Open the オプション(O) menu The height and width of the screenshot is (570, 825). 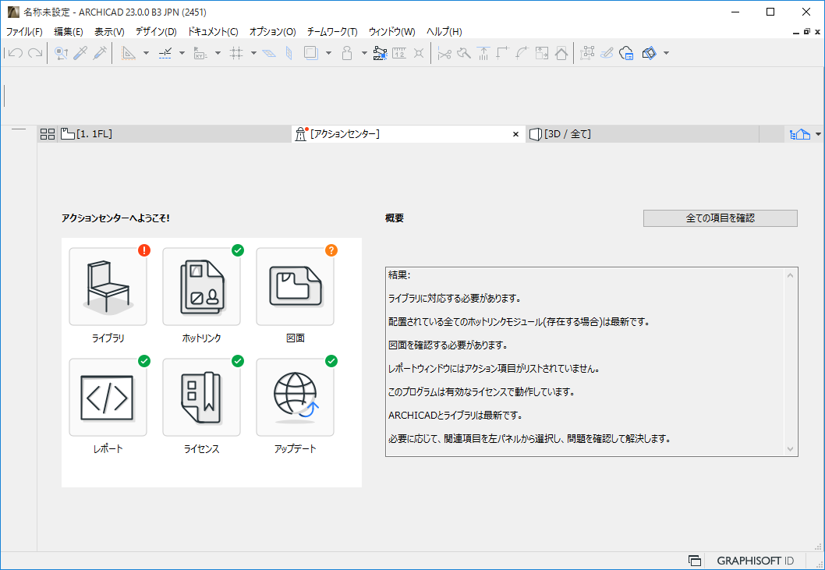click(x=273, y=31)
